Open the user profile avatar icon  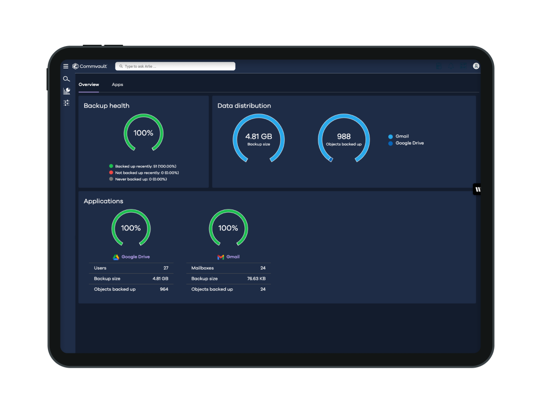(476, 66)
